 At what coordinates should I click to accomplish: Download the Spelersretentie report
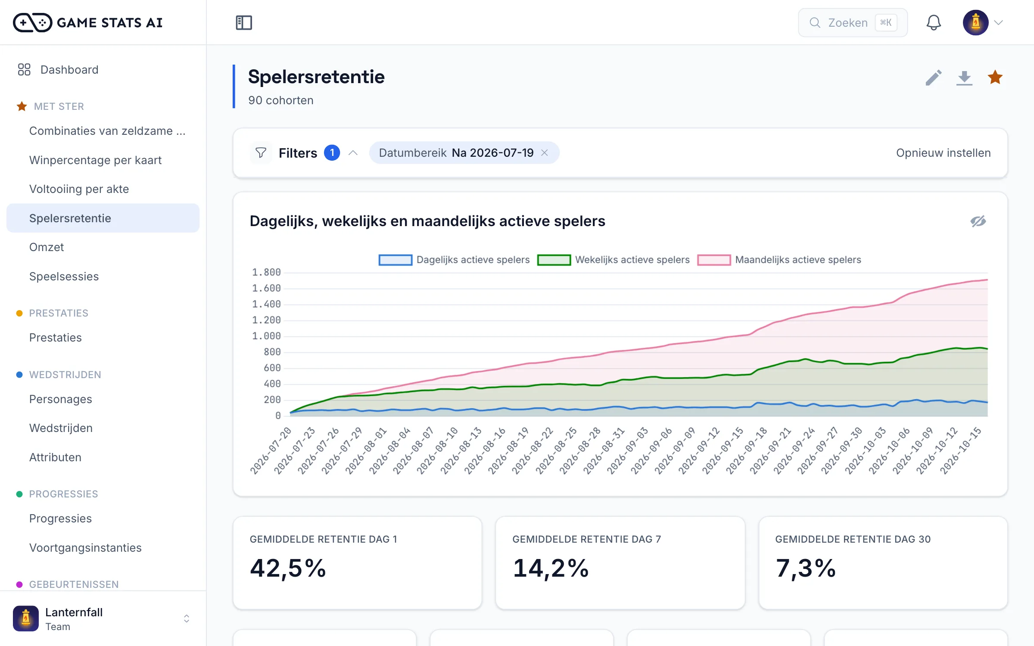[964, 78]
